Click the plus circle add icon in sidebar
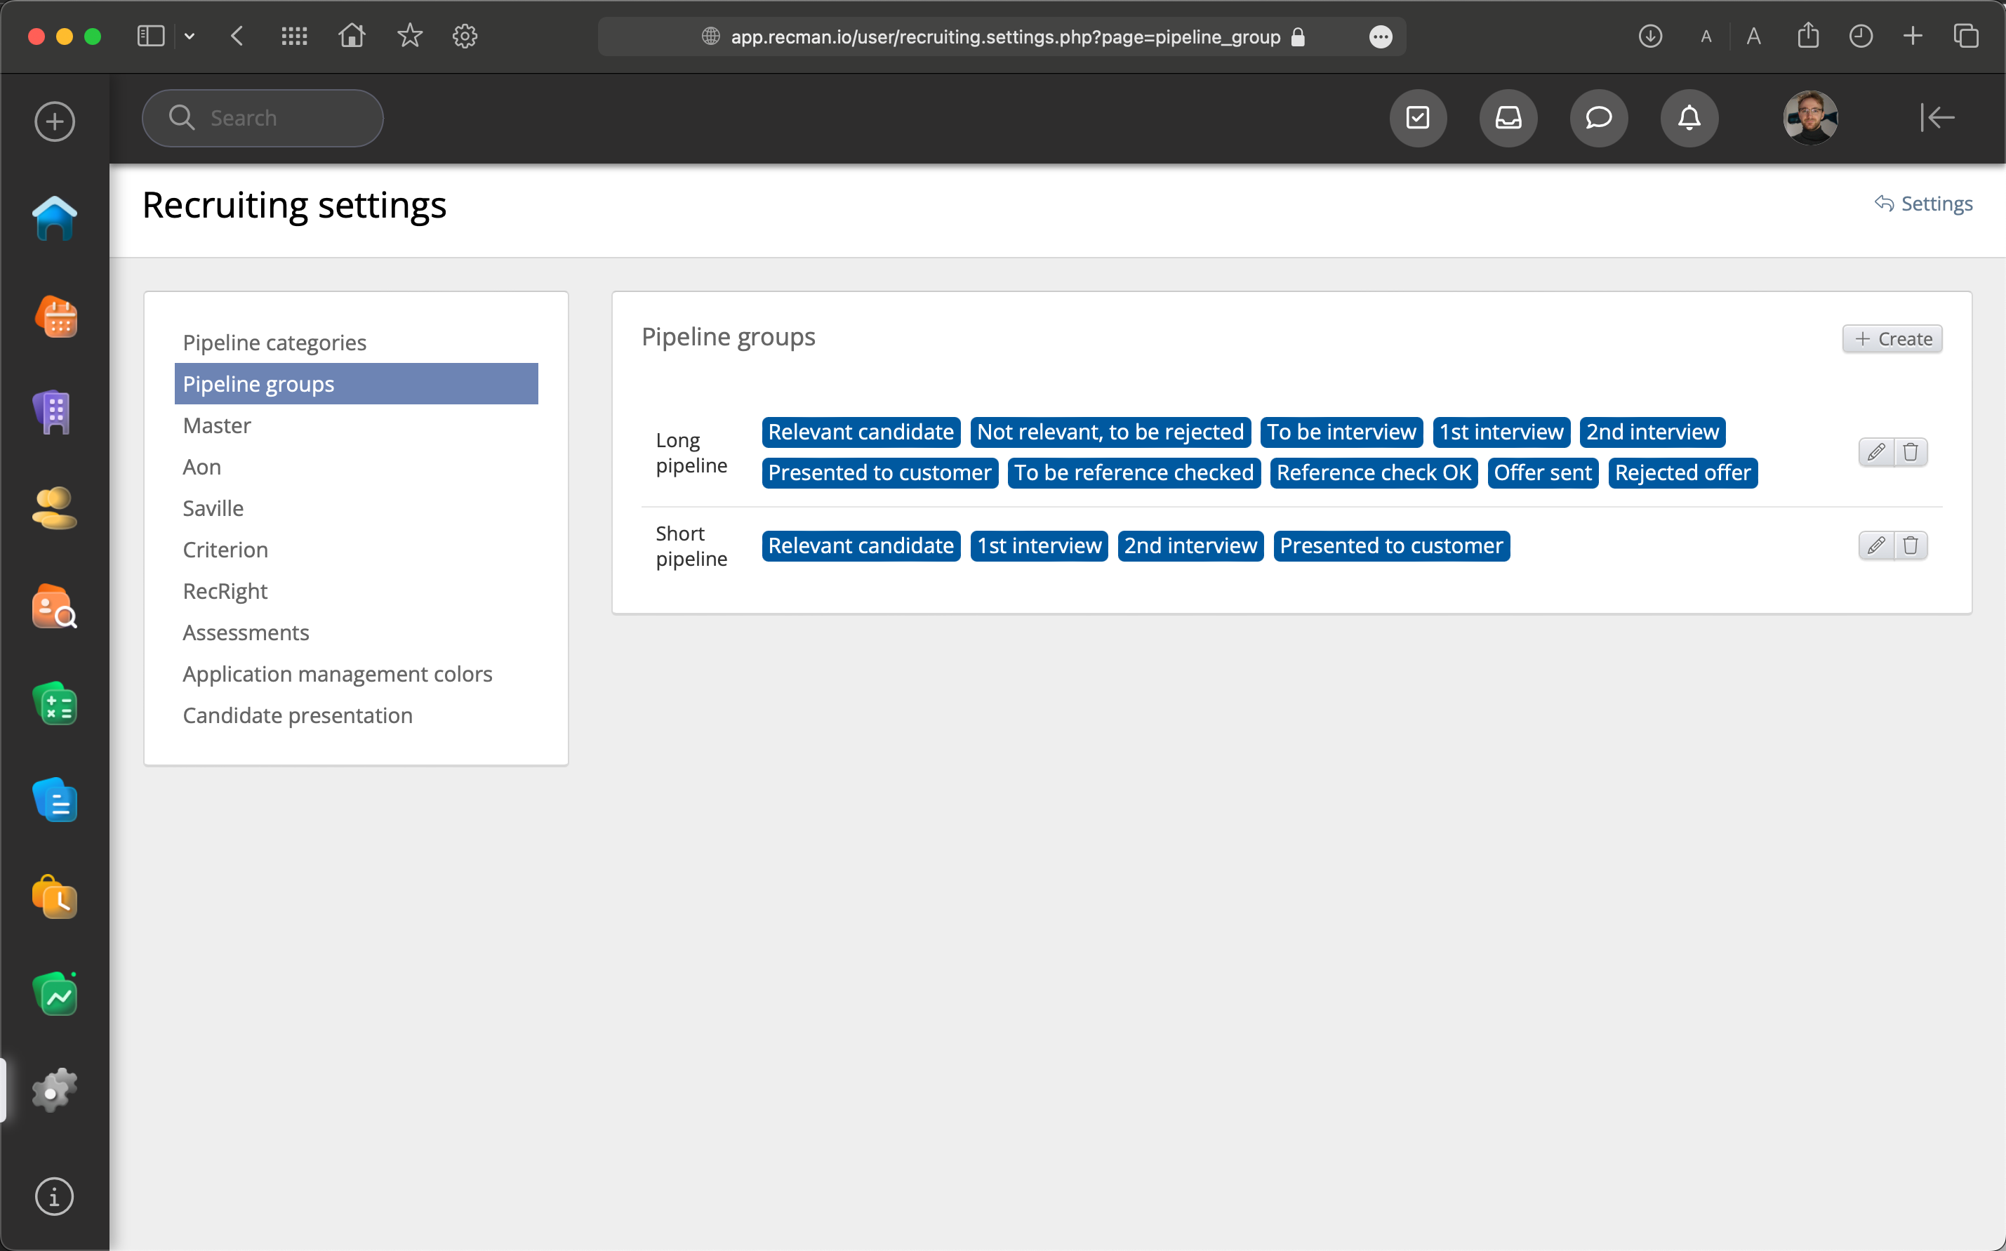The image size is (2006, 1251). coord(55,121)
